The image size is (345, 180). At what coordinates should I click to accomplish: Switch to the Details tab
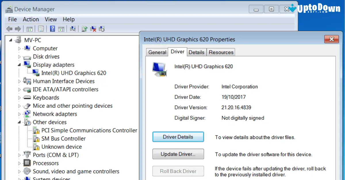click(x=197, y=52)
